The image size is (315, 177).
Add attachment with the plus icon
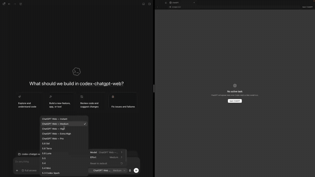tap(17, 170)
